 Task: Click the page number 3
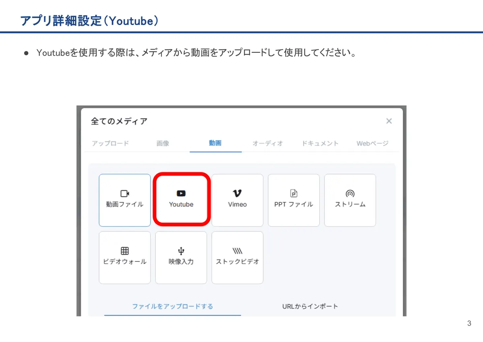(469, 323)
